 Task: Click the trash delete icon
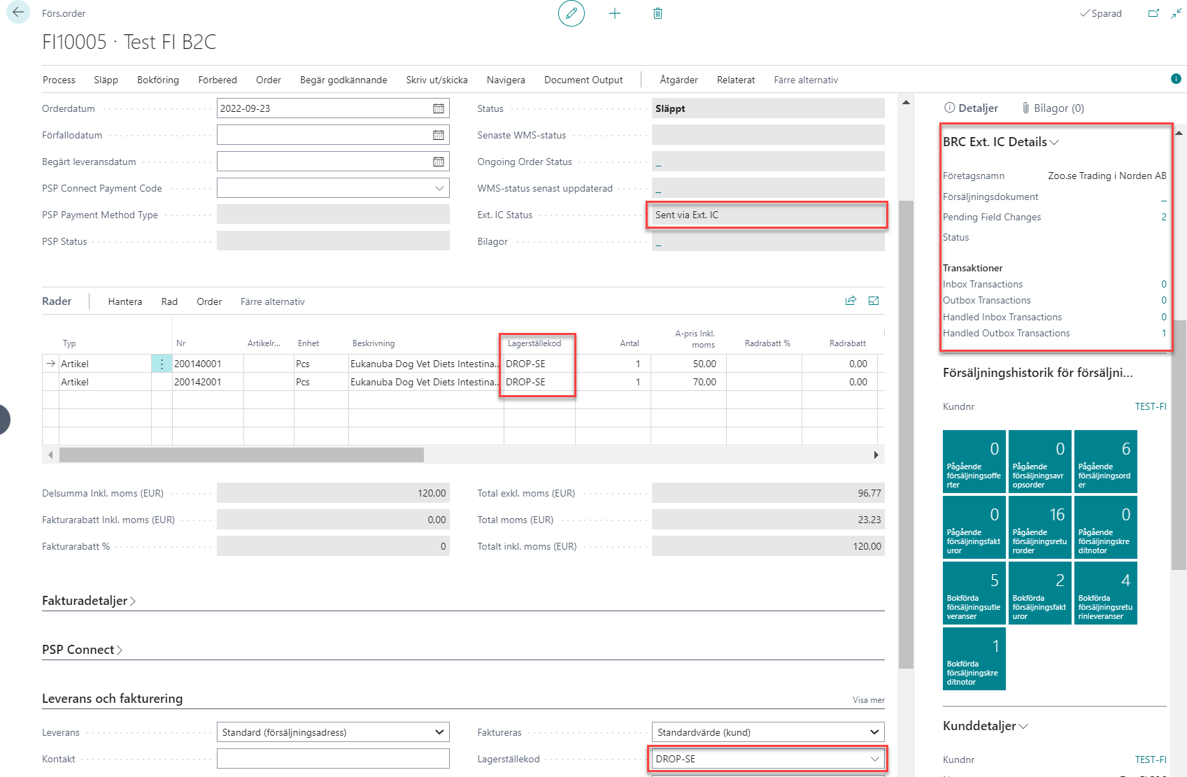[x=658, y=13]
